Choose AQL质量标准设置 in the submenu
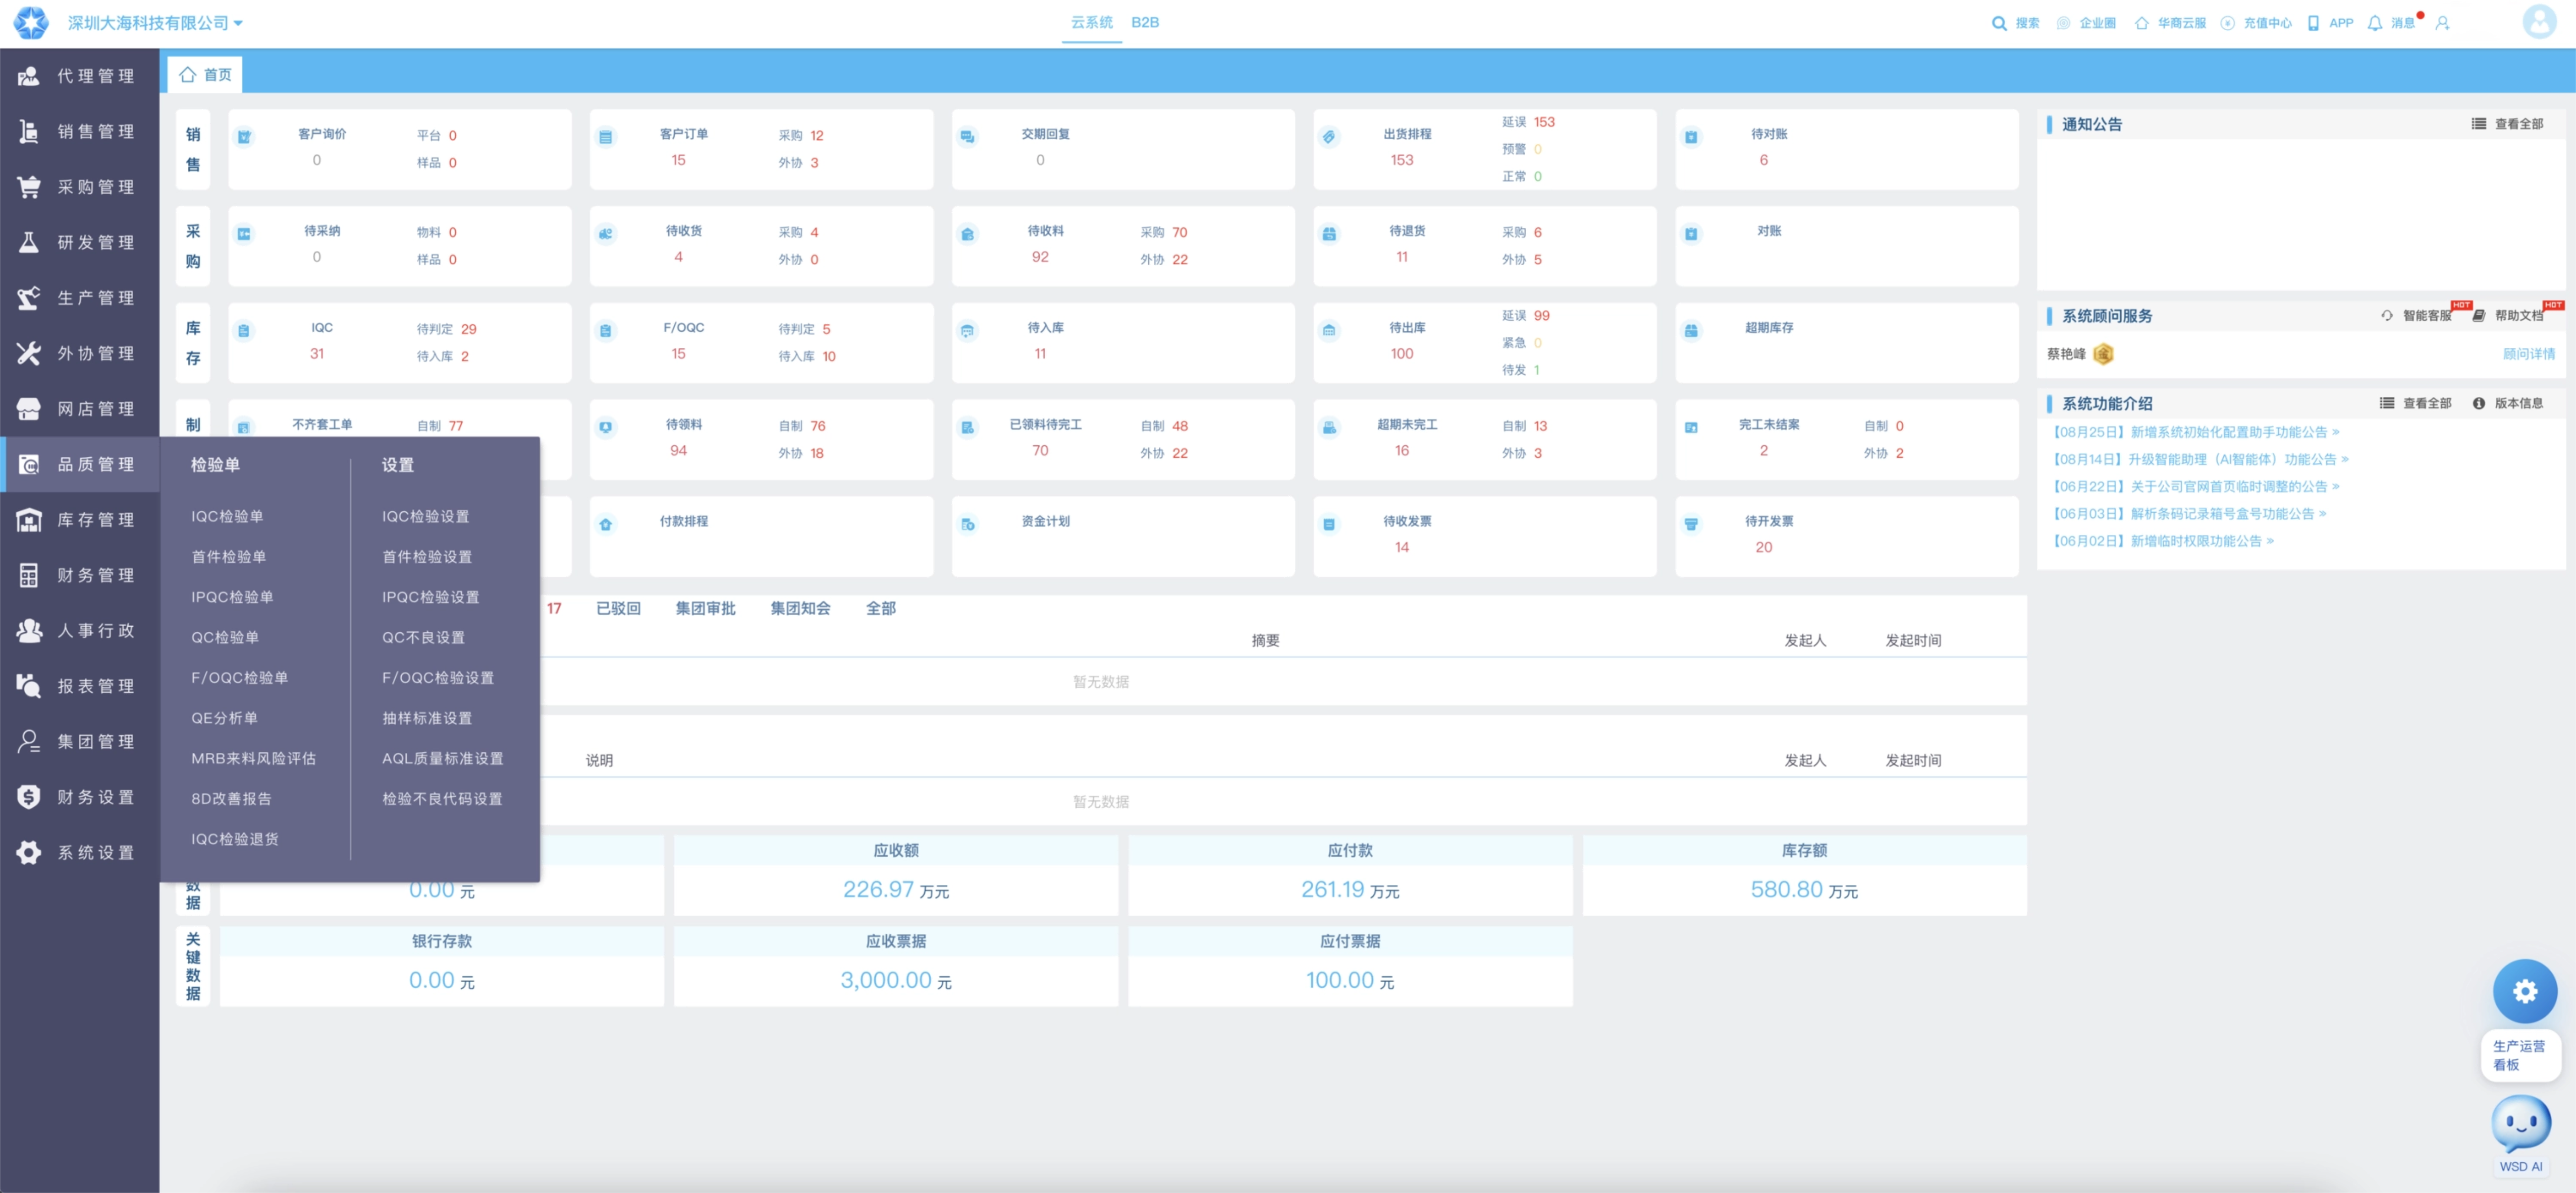This screenshot has width=2576, height=1193. tap(442, 758)
